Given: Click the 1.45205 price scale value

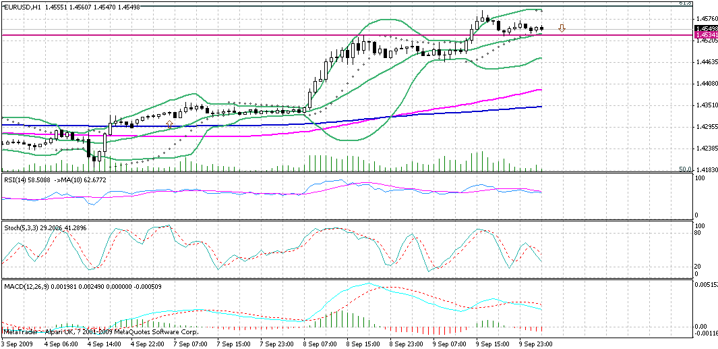Looking at the screenshot, I should 706,41.
